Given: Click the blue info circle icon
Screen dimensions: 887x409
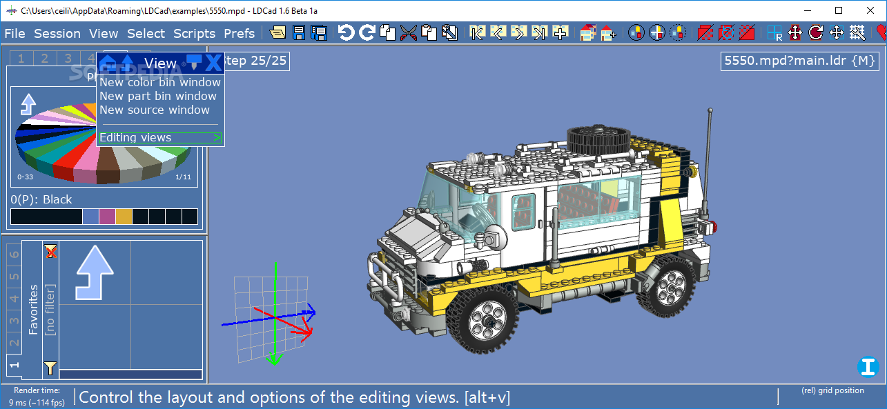Looking at the screenshot, I should tap(868, 366).
